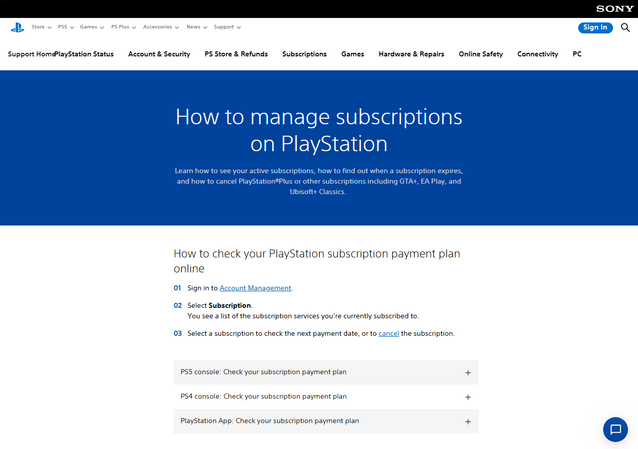Click the PlayStation logo icon
638x449 pixels.
(x=17, y=27)
